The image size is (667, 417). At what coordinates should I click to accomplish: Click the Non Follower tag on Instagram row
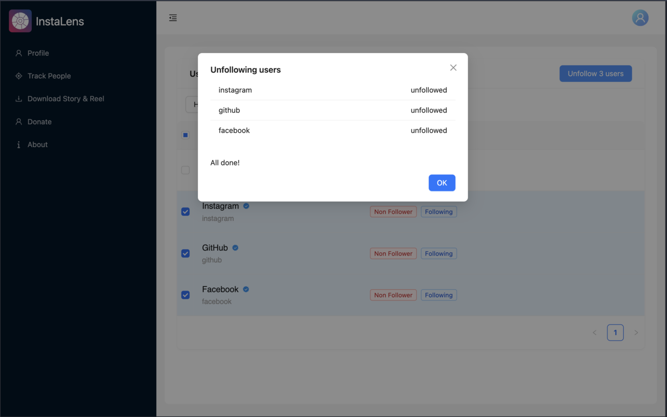(x=393, y=212)
